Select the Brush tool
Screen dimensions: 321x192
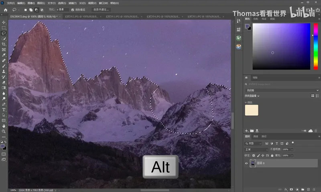(x=4, y=66)
